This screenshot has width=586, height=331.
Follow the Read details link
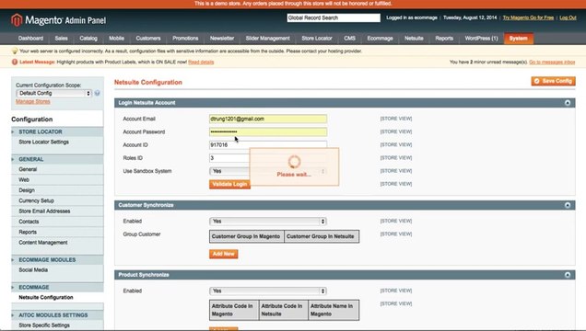[201, 63]
